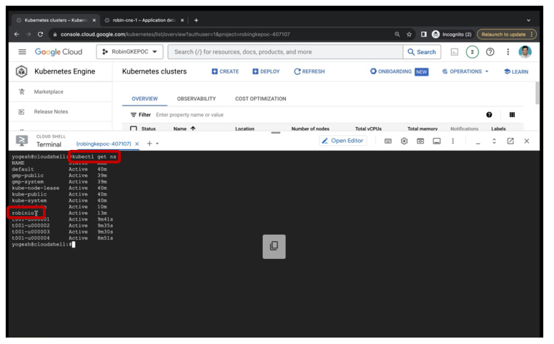
Task: Click the DEPLOY button
Action: [266, 71]
